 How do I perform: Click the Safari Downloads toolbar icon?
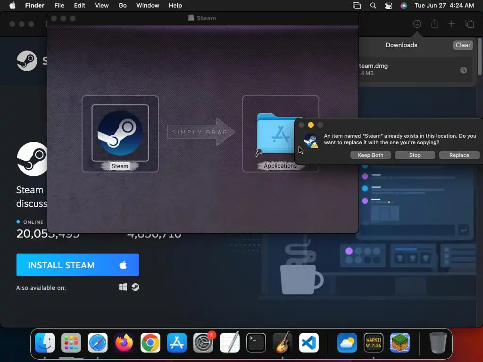[417, 24]
